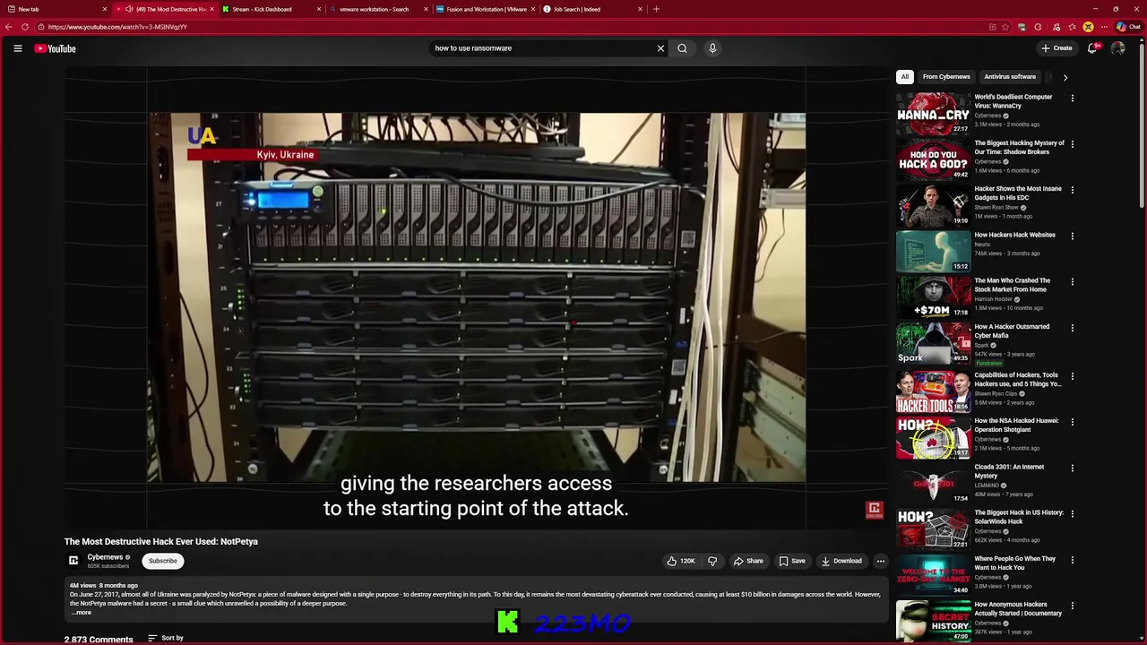Go back in browser

pyautogui.click(x=9, y=27)
